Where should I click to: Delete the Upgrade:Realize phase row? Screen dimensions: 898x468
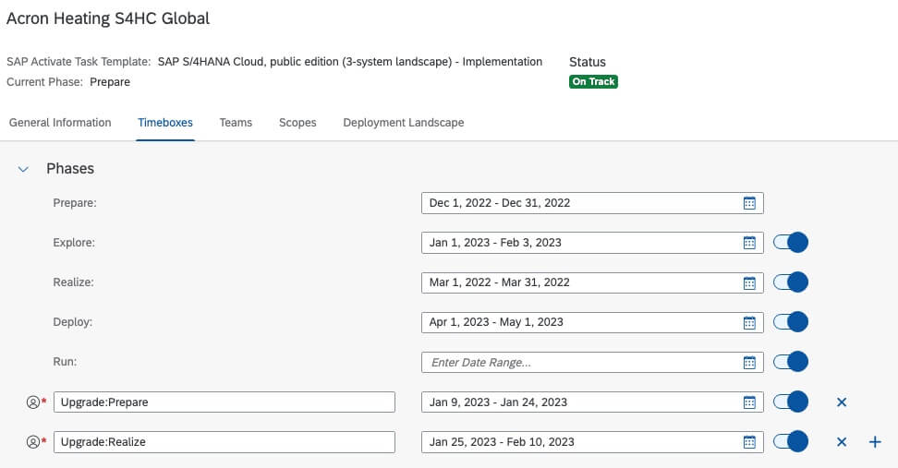coord(842,441)
